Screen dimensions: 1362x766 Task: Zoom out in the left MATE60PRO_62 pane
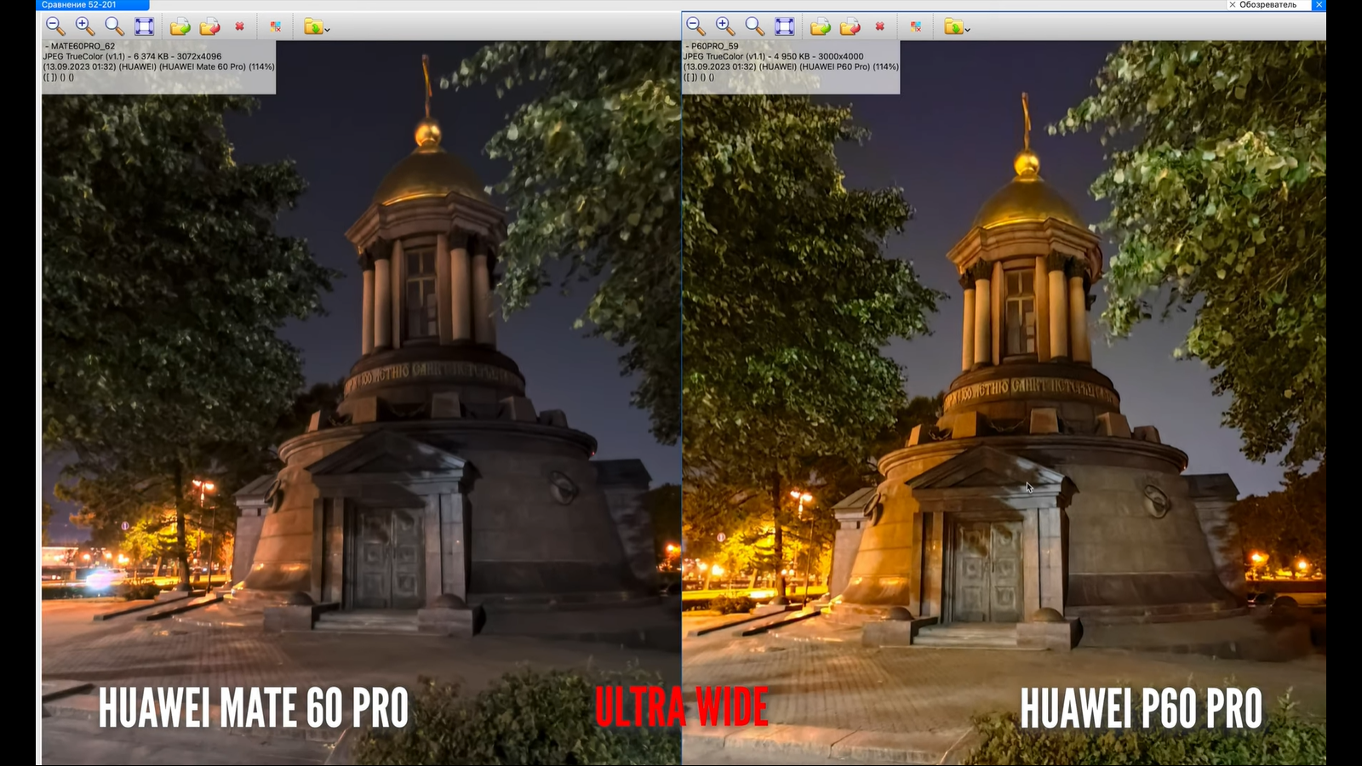pos(55,26)
